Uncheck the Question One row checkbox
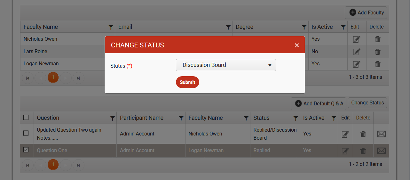Image resolution: width=410 pixels, height=180 pixels. [x=26, y=150]
